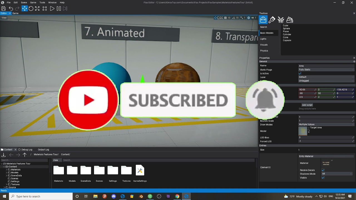Expand the Models folder in tree

click(x=7, y=172)
